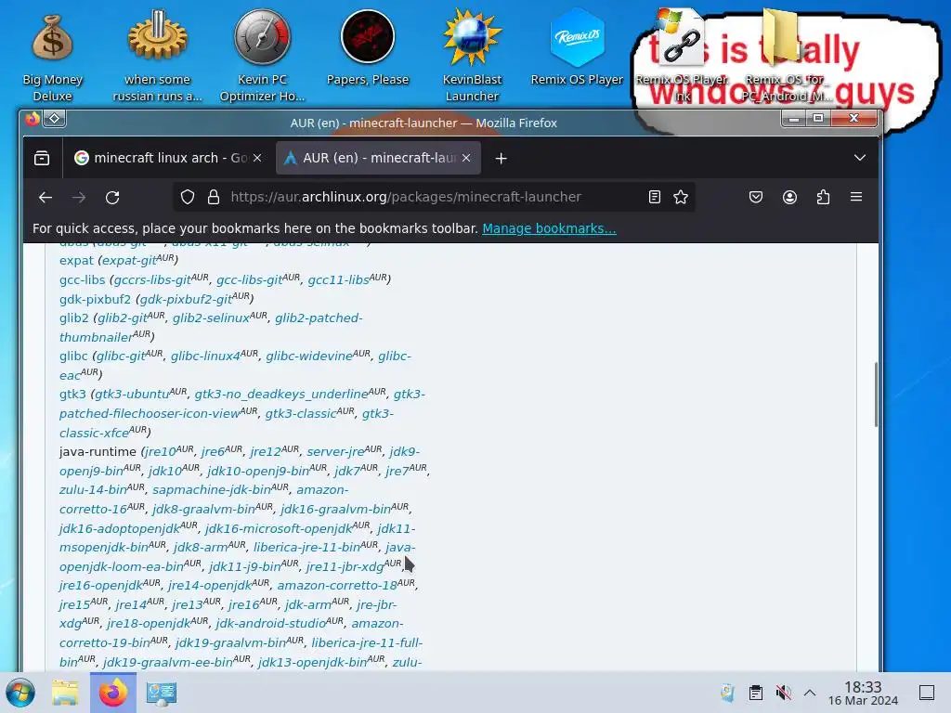Viewport: 951px width, 713px height.
Task: Toggle pin-on-all-desktops diamond titlebar button
Action: [x=55, y=119]
